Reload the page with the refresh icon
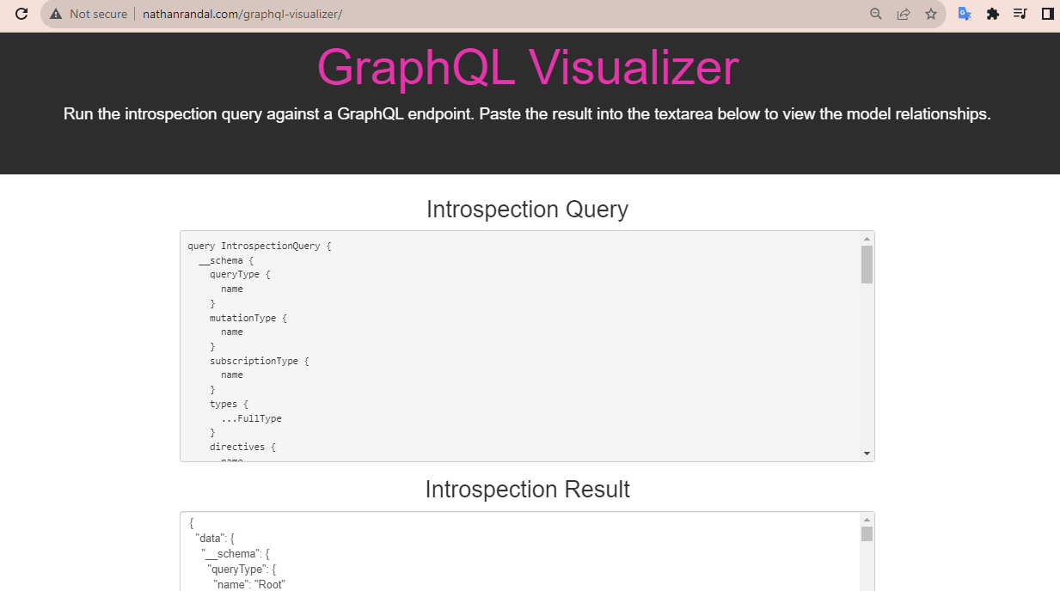The image size is (1060, 591). point(22,14)
